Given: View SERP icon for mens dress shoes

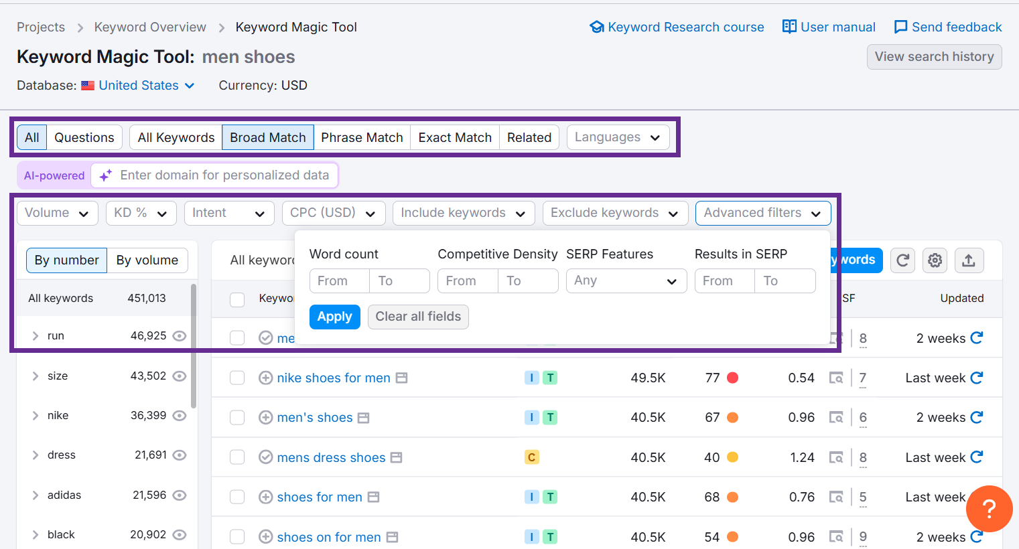Looking at the screenshot, I should (836, 457).
